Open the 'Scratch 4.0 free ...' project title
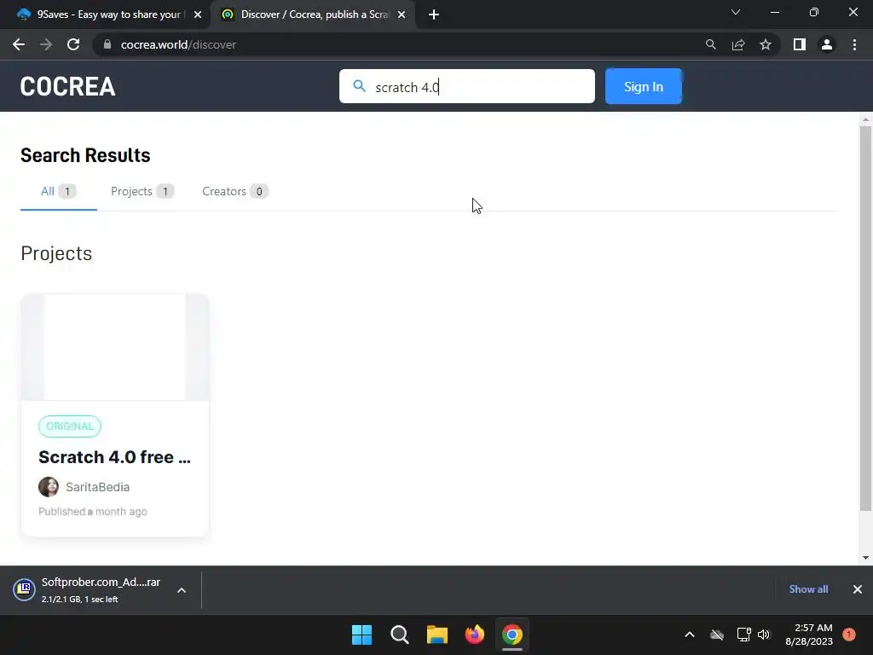This screenshot has width=873, height=655. [115, 457]
